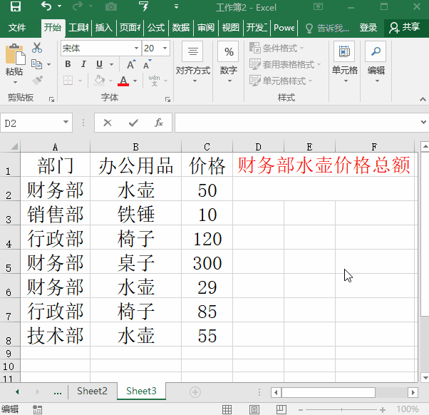Open the 插入 ribbon tab
The height and width of the screenshot is (415, 429).
pos(104,28)
